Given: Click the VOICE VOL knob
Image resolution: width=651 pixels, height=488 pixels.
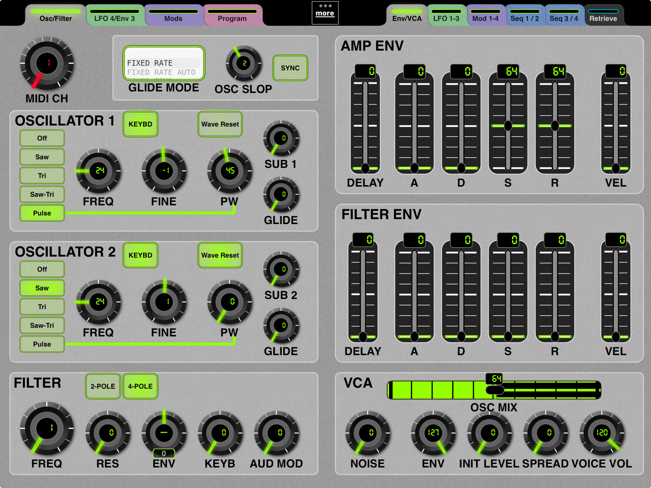Looking at the screenshot, I should (602, 433).
